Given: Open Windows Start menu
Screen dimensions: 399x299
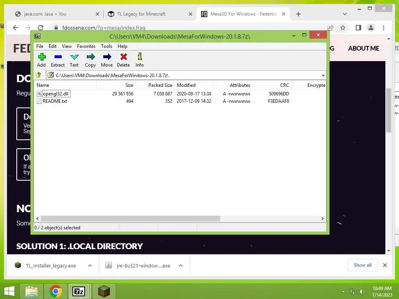Looking at the screenshot, I should tap(9, 291).
